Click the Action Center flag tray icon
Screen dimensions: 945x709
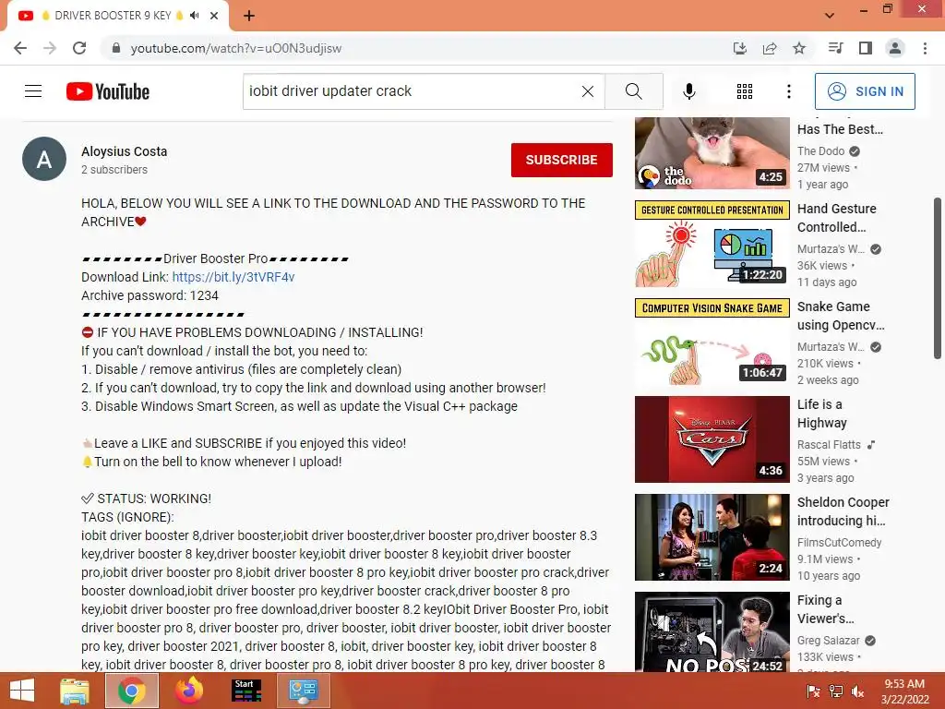(x=813, y=691)
